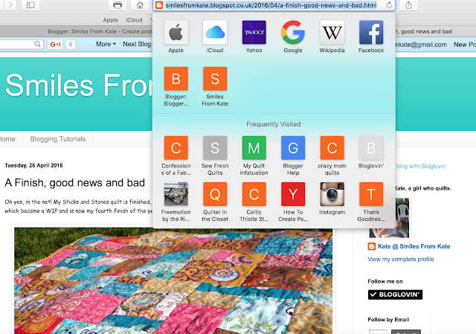Image resolution: width=476 pixels, height=334 pixels.
Task: Open Blogger Help tile
Action: [293, 148]
